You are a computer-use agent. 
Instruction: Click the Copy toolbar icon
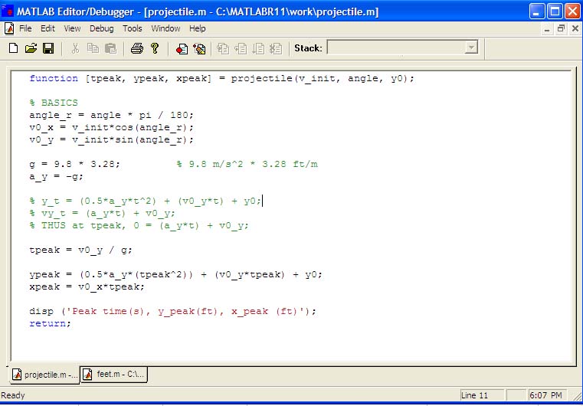(93, 48)
